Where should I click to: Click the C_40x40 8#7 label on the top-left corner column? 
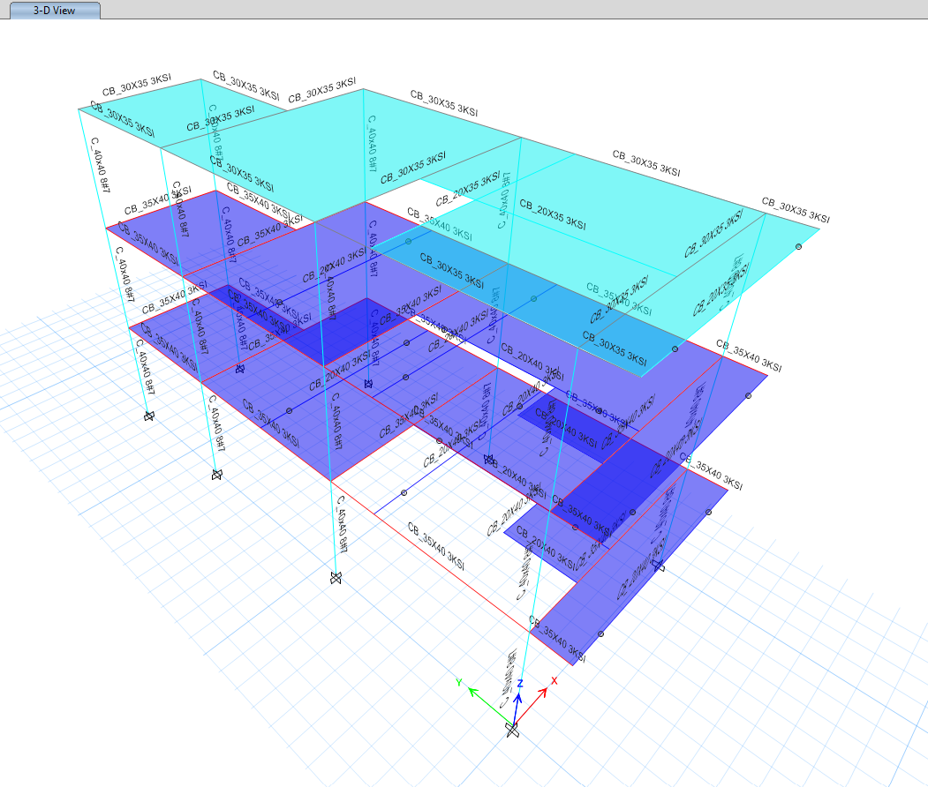pyautogui.click(x=100, y=165)
